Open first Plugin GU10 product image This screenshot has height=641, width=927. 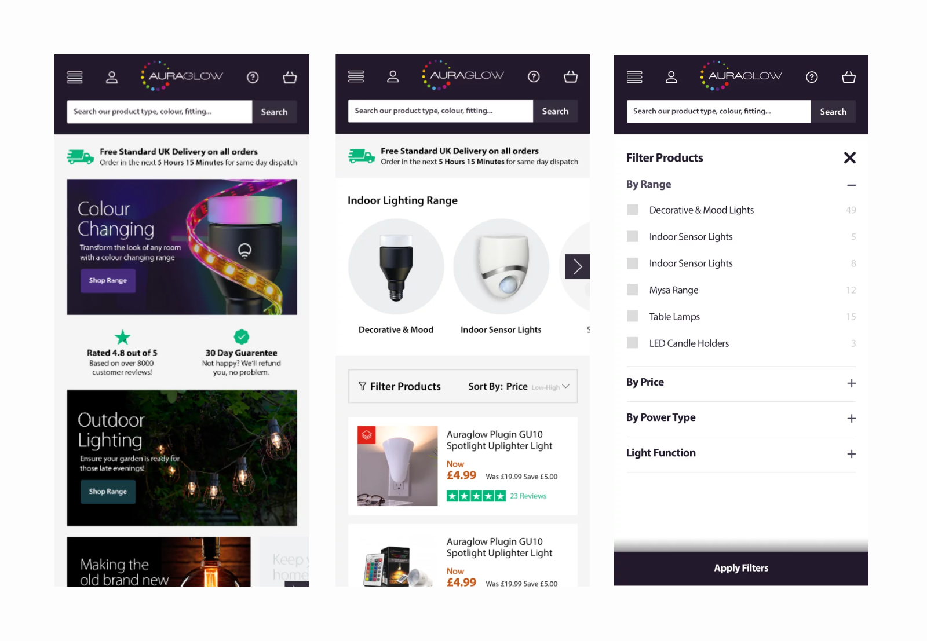(x=397, y=466)
